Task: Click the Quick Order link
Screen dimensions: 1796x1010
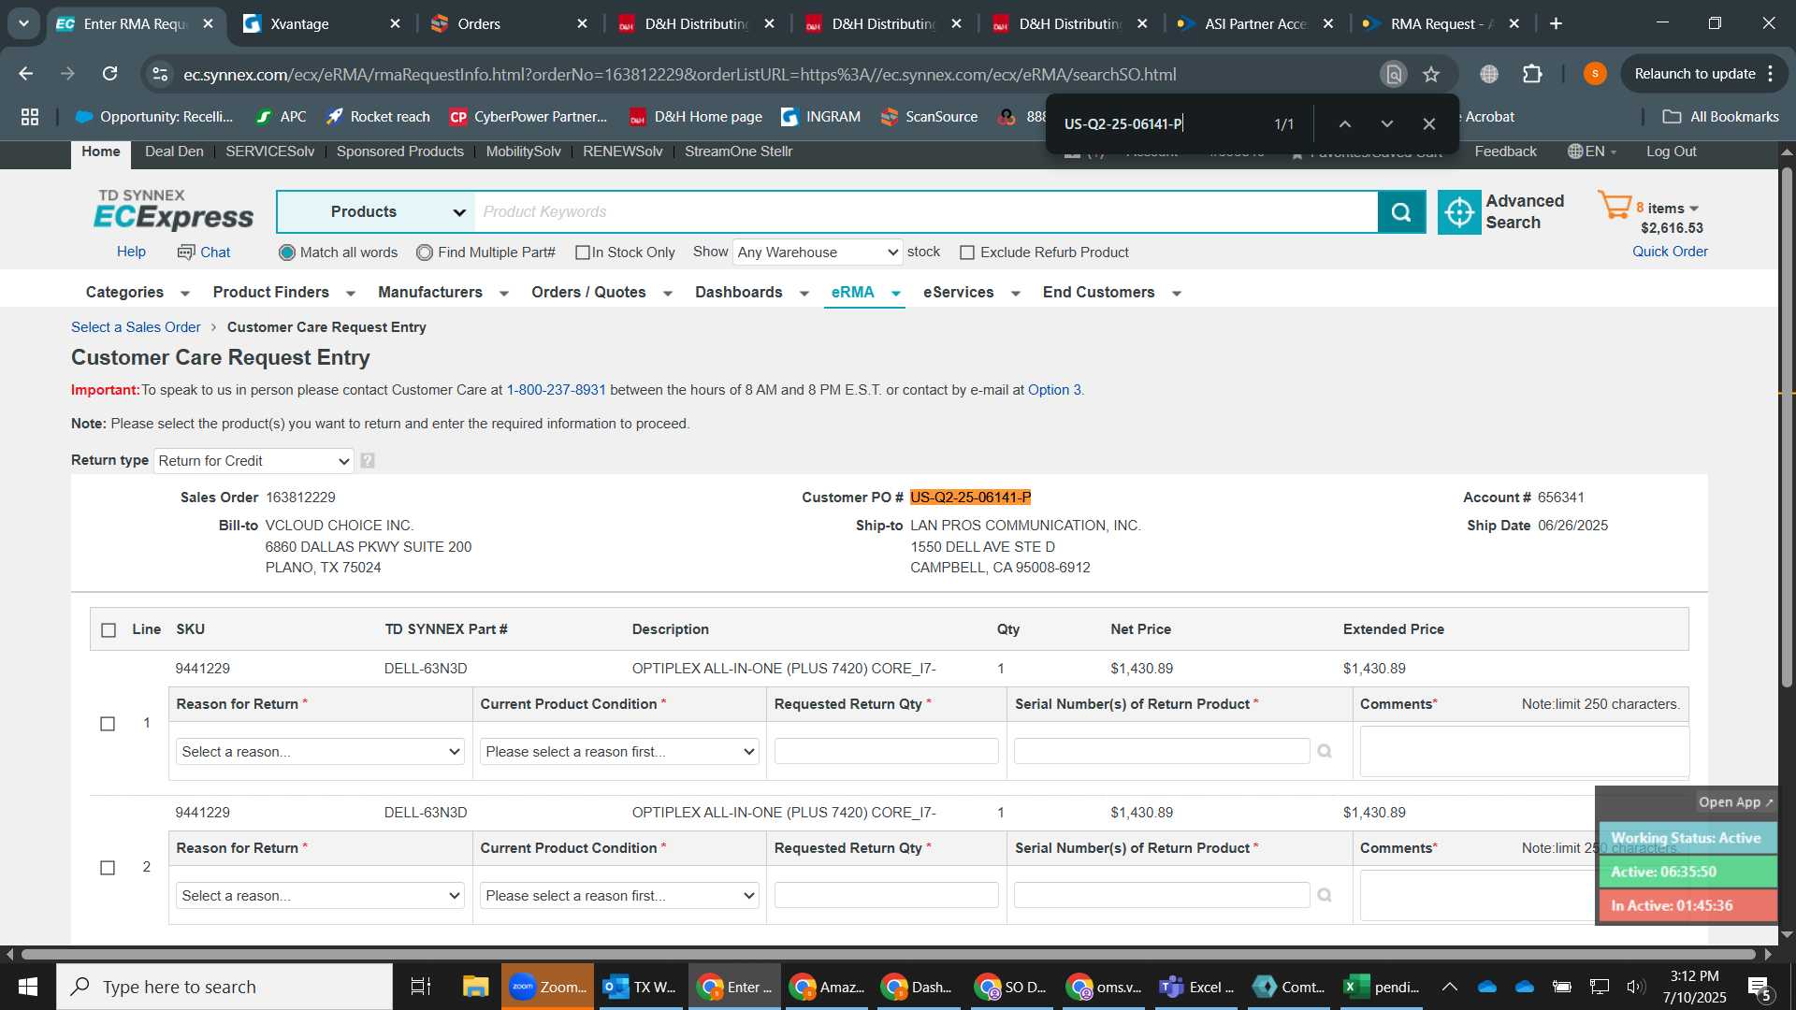Action: 1670,252
